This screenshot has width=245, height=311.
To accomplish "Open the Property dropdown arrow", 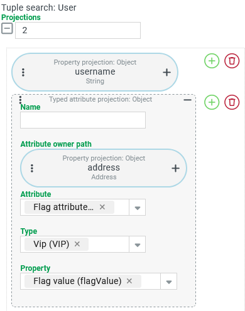I will 169,282.
